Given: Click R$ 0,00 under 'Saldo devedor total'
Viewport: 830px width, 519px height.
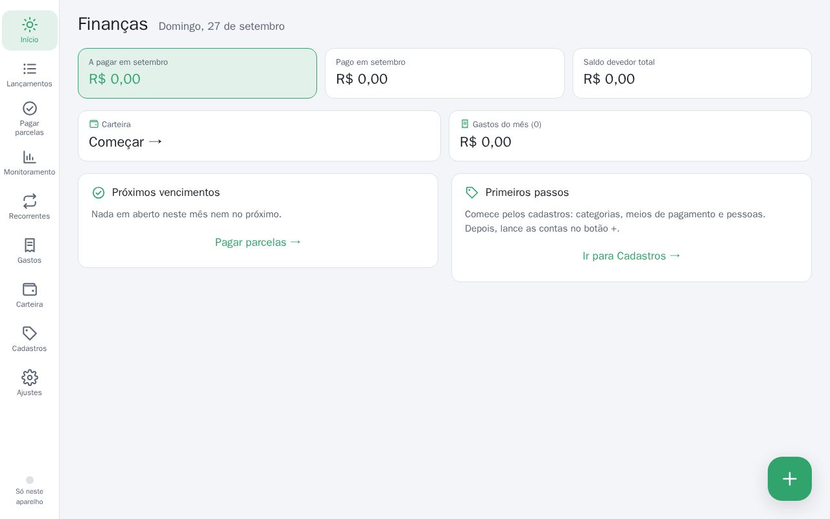Looking at the screenshot, I should click(x=610, y=79).
